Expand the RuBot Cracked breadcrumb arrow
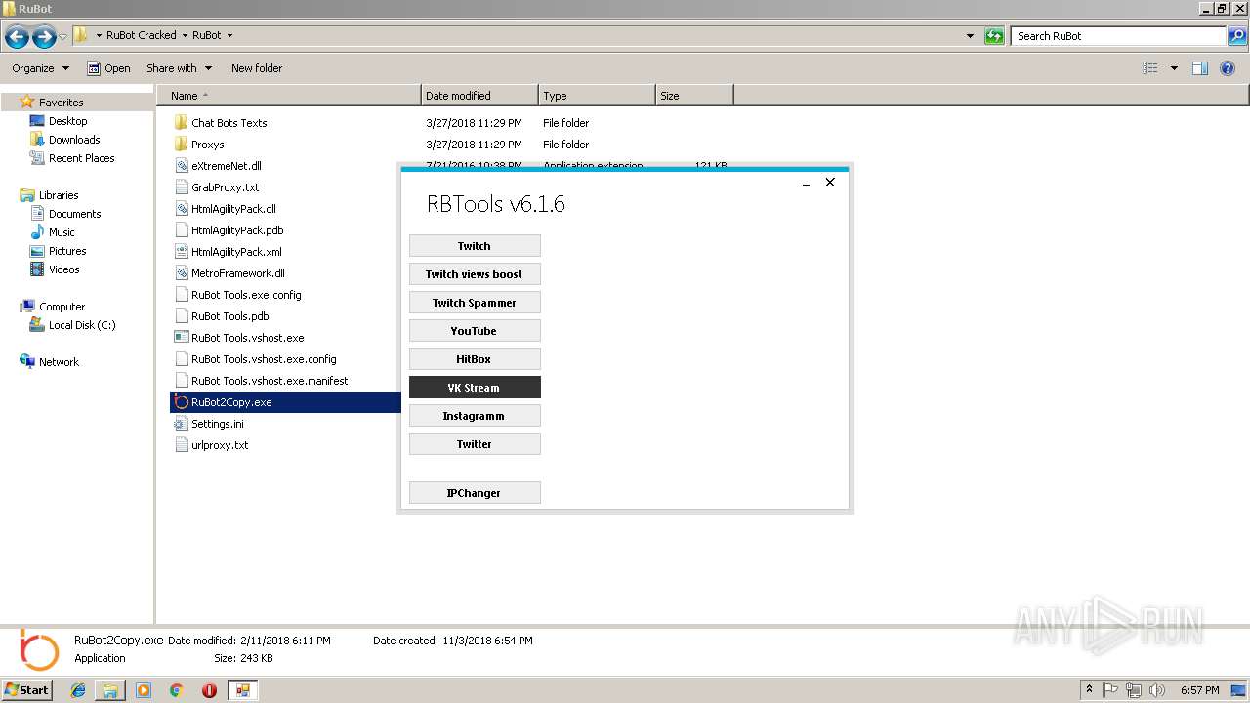 [185, 35]
